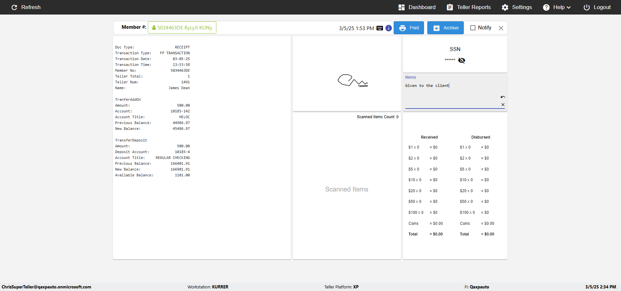Click the Help question mark icon
The image size is (621, 291).
(546, 7)
